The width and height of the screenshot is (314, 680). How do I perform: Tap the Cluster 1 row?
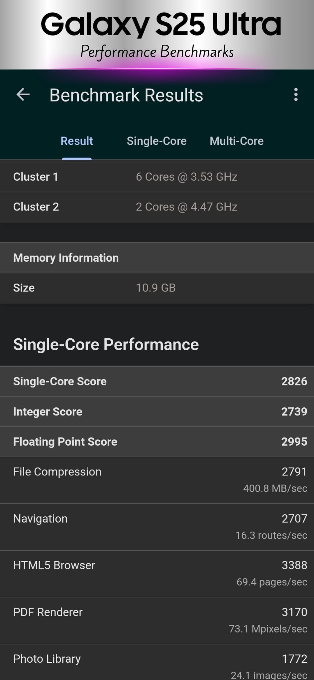157,177
